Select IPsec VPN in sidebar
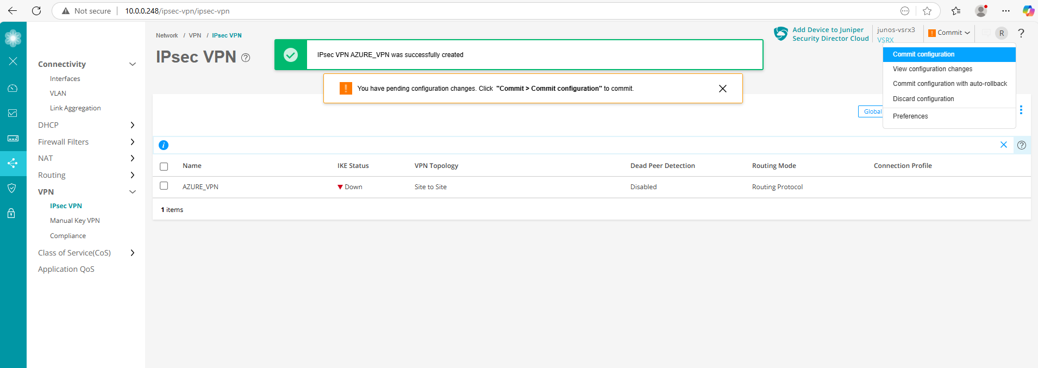Image resolution: width=1038 pixels, height=368 pixels. pos(66,206)
